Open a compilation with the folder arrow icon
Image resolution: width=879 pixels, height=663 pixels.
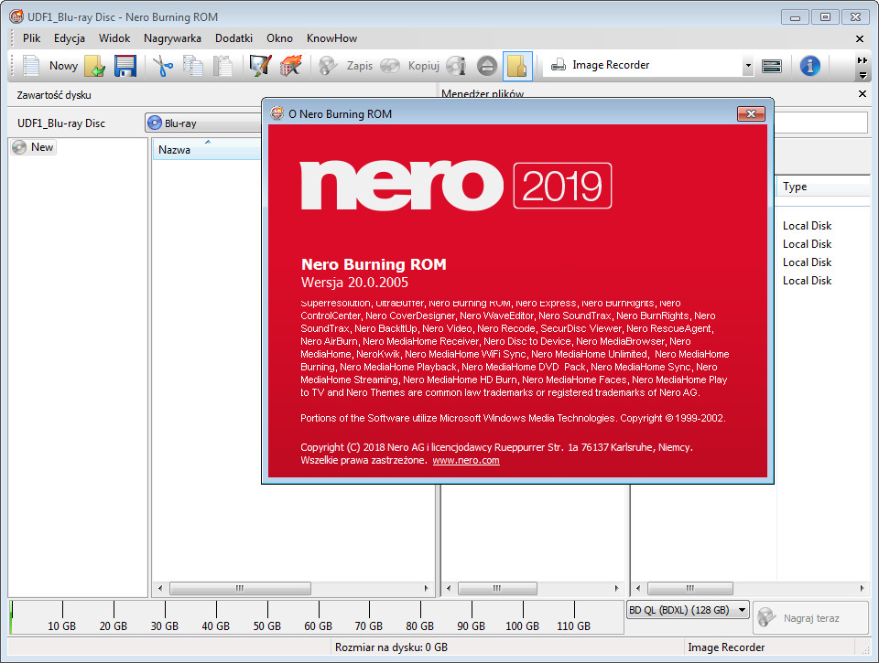[94, 66]
